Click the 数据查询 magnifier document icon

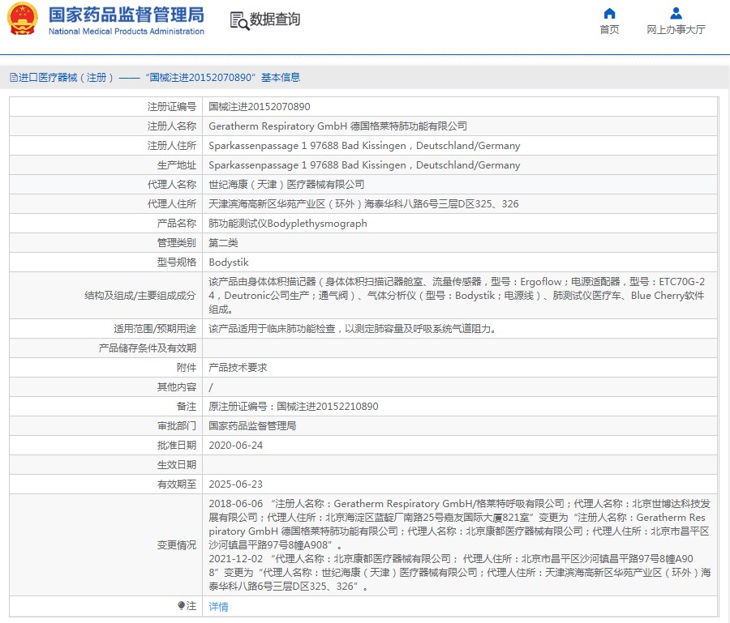pos(239,20)
